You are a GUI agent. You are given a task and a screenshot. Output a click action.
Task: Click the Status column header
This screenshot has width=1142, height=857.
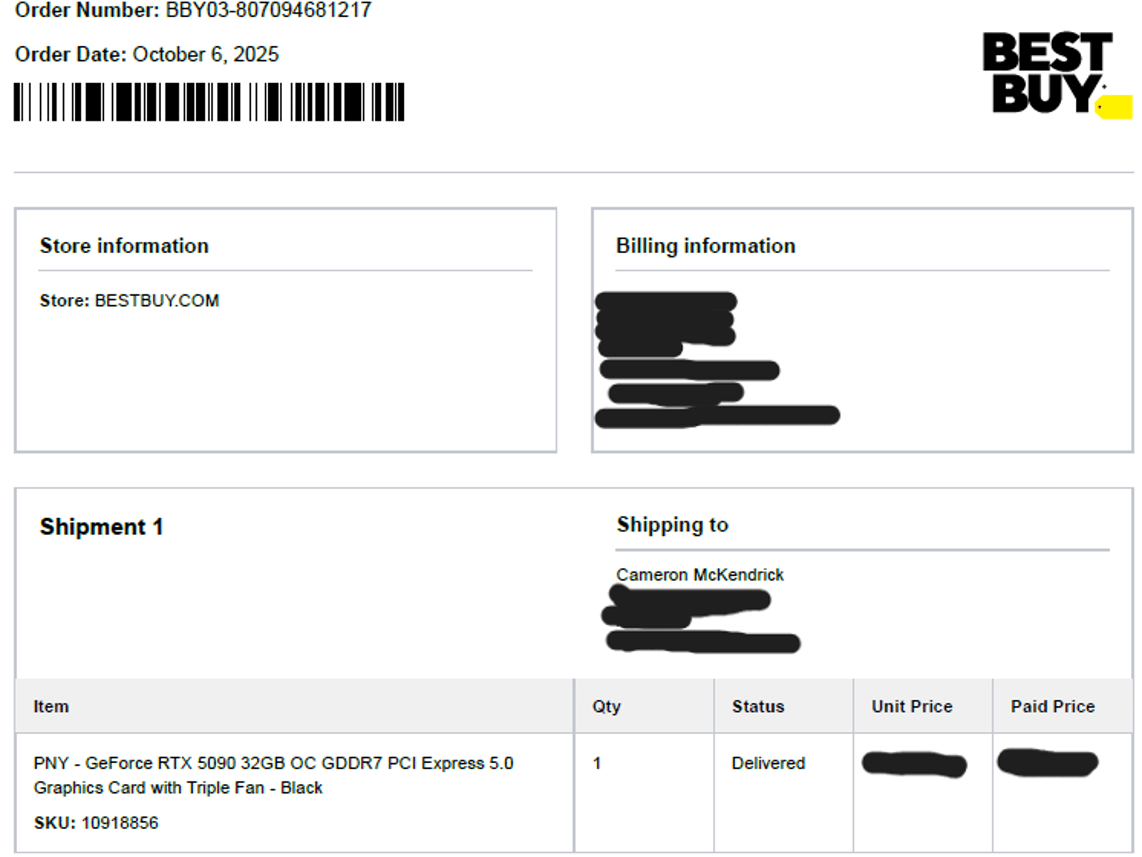click(758, 706)
